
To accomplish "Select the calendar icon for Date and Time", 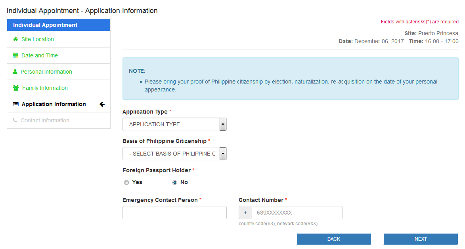I will (15, 55).
